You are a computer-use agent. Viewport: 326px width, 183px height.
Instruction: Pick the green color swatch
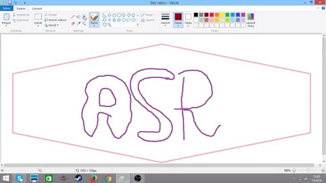[x=228, y=15]
